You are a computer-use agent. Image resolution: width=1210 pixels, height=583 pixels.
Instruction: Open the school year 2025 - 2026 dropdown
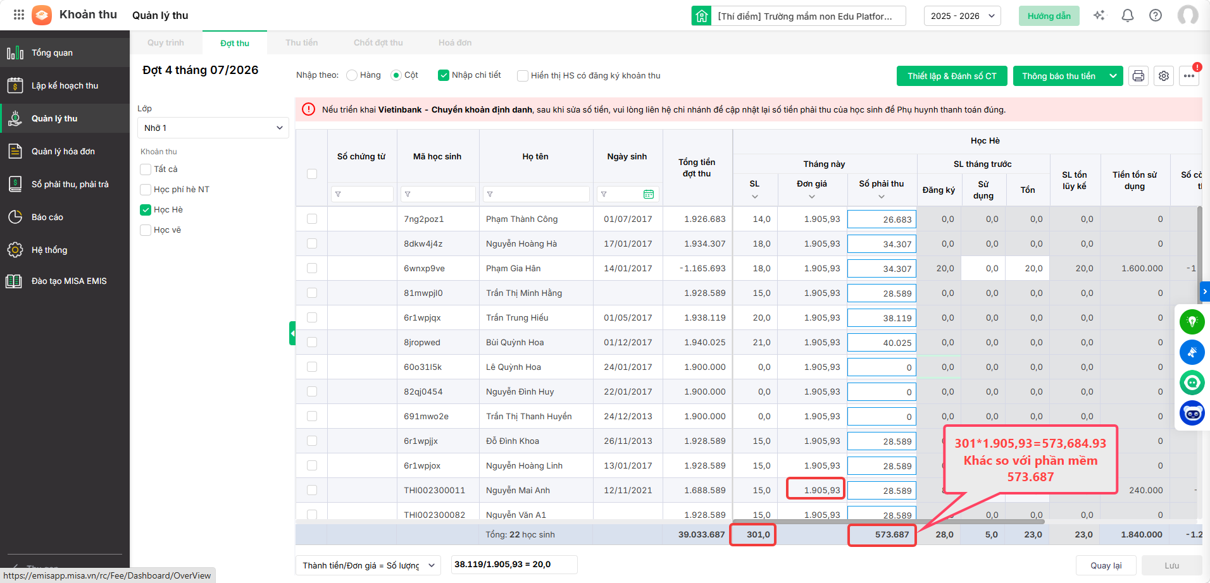point(962,16)
